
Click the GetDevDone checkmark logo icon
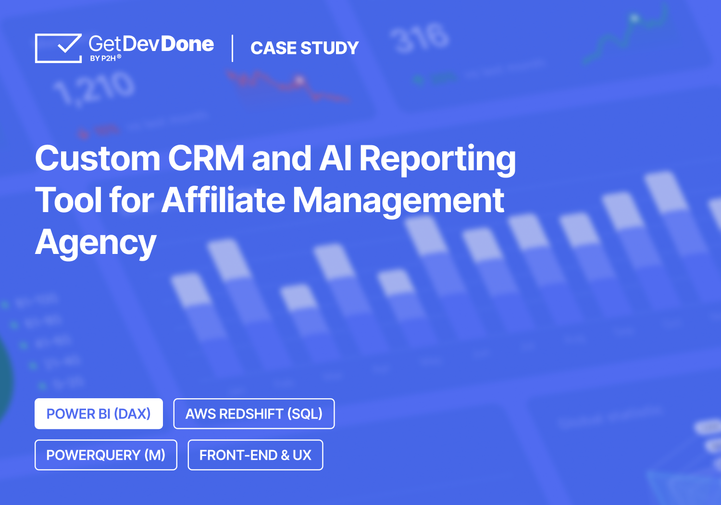[58, 48]
